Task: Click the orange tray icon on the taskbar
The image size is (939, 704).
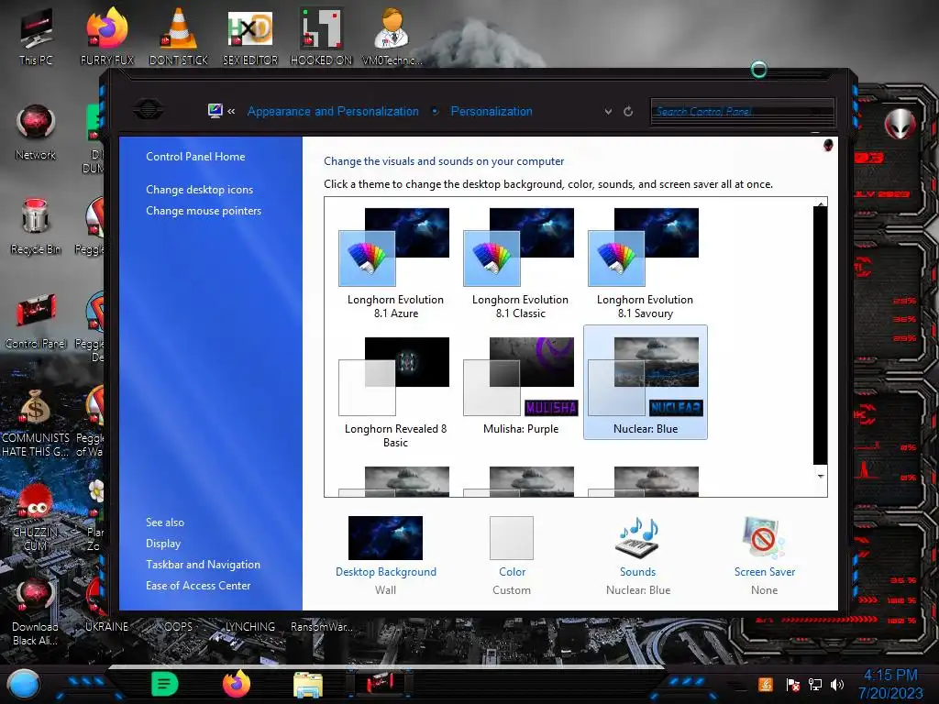Action: pyautogui.click(x=766, y=684)
